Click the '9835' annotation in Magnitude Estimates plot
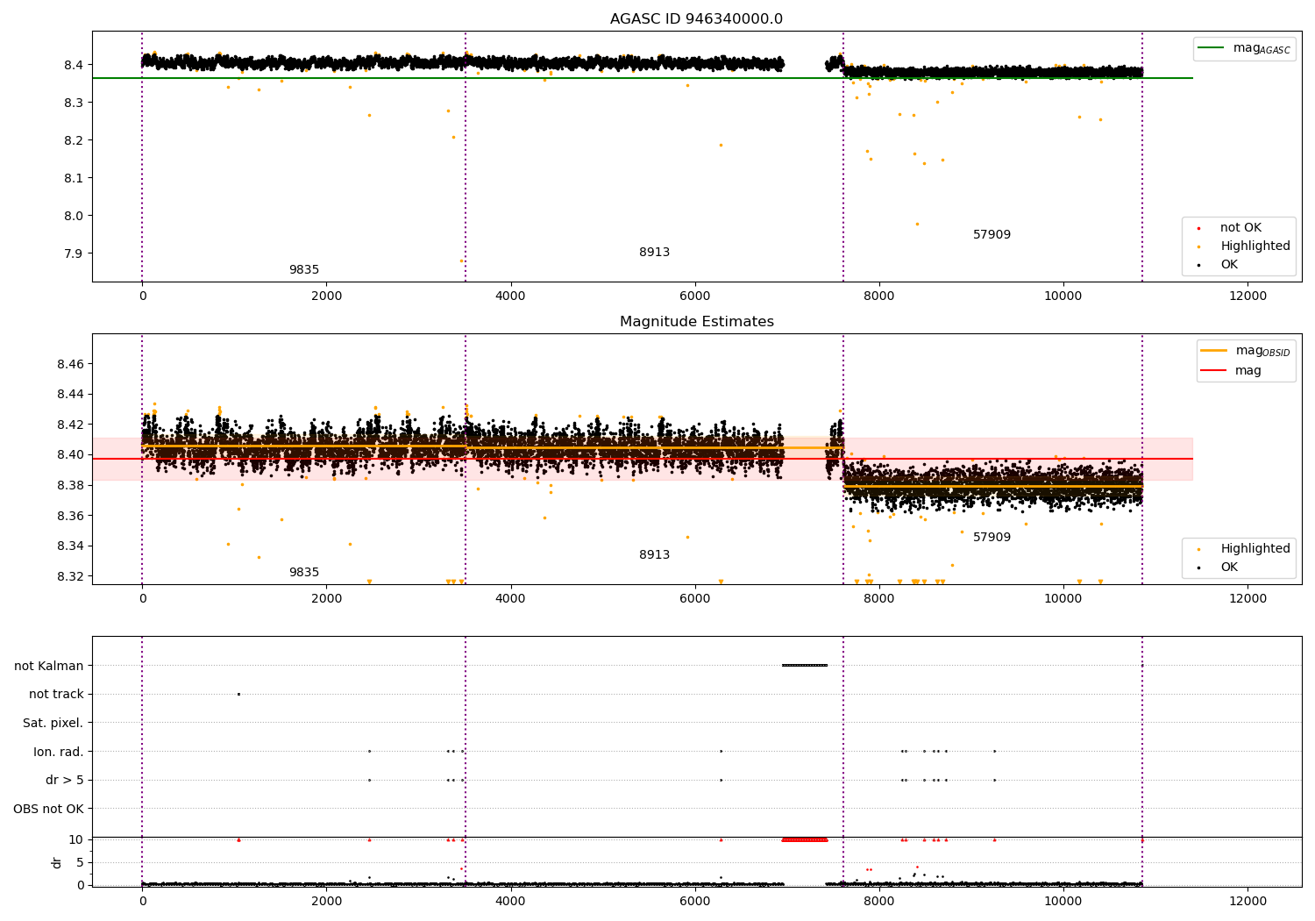 (x=304, y=573)
